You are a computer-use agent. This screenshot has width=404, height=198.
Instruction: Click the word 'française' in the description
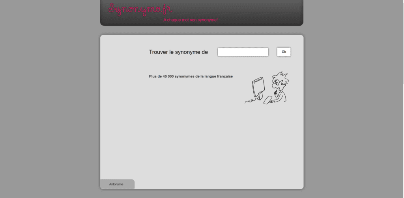(223, 76)
